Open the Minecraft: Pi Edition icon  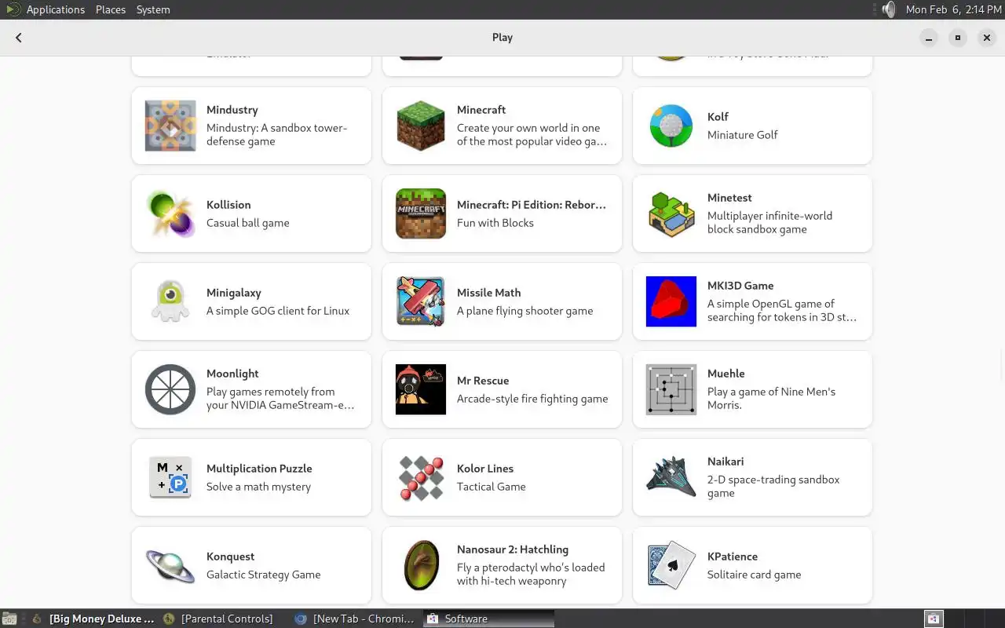tap(421, 214)
